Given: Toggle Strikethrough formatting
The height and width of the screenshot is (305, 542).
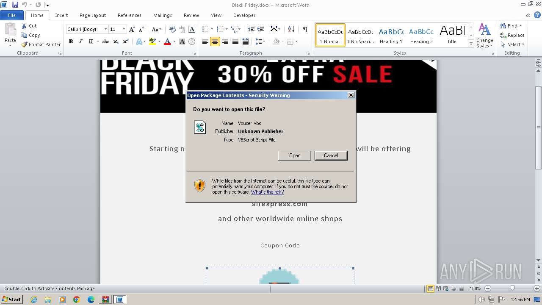Looking at the screenshot, I should 106,42.
